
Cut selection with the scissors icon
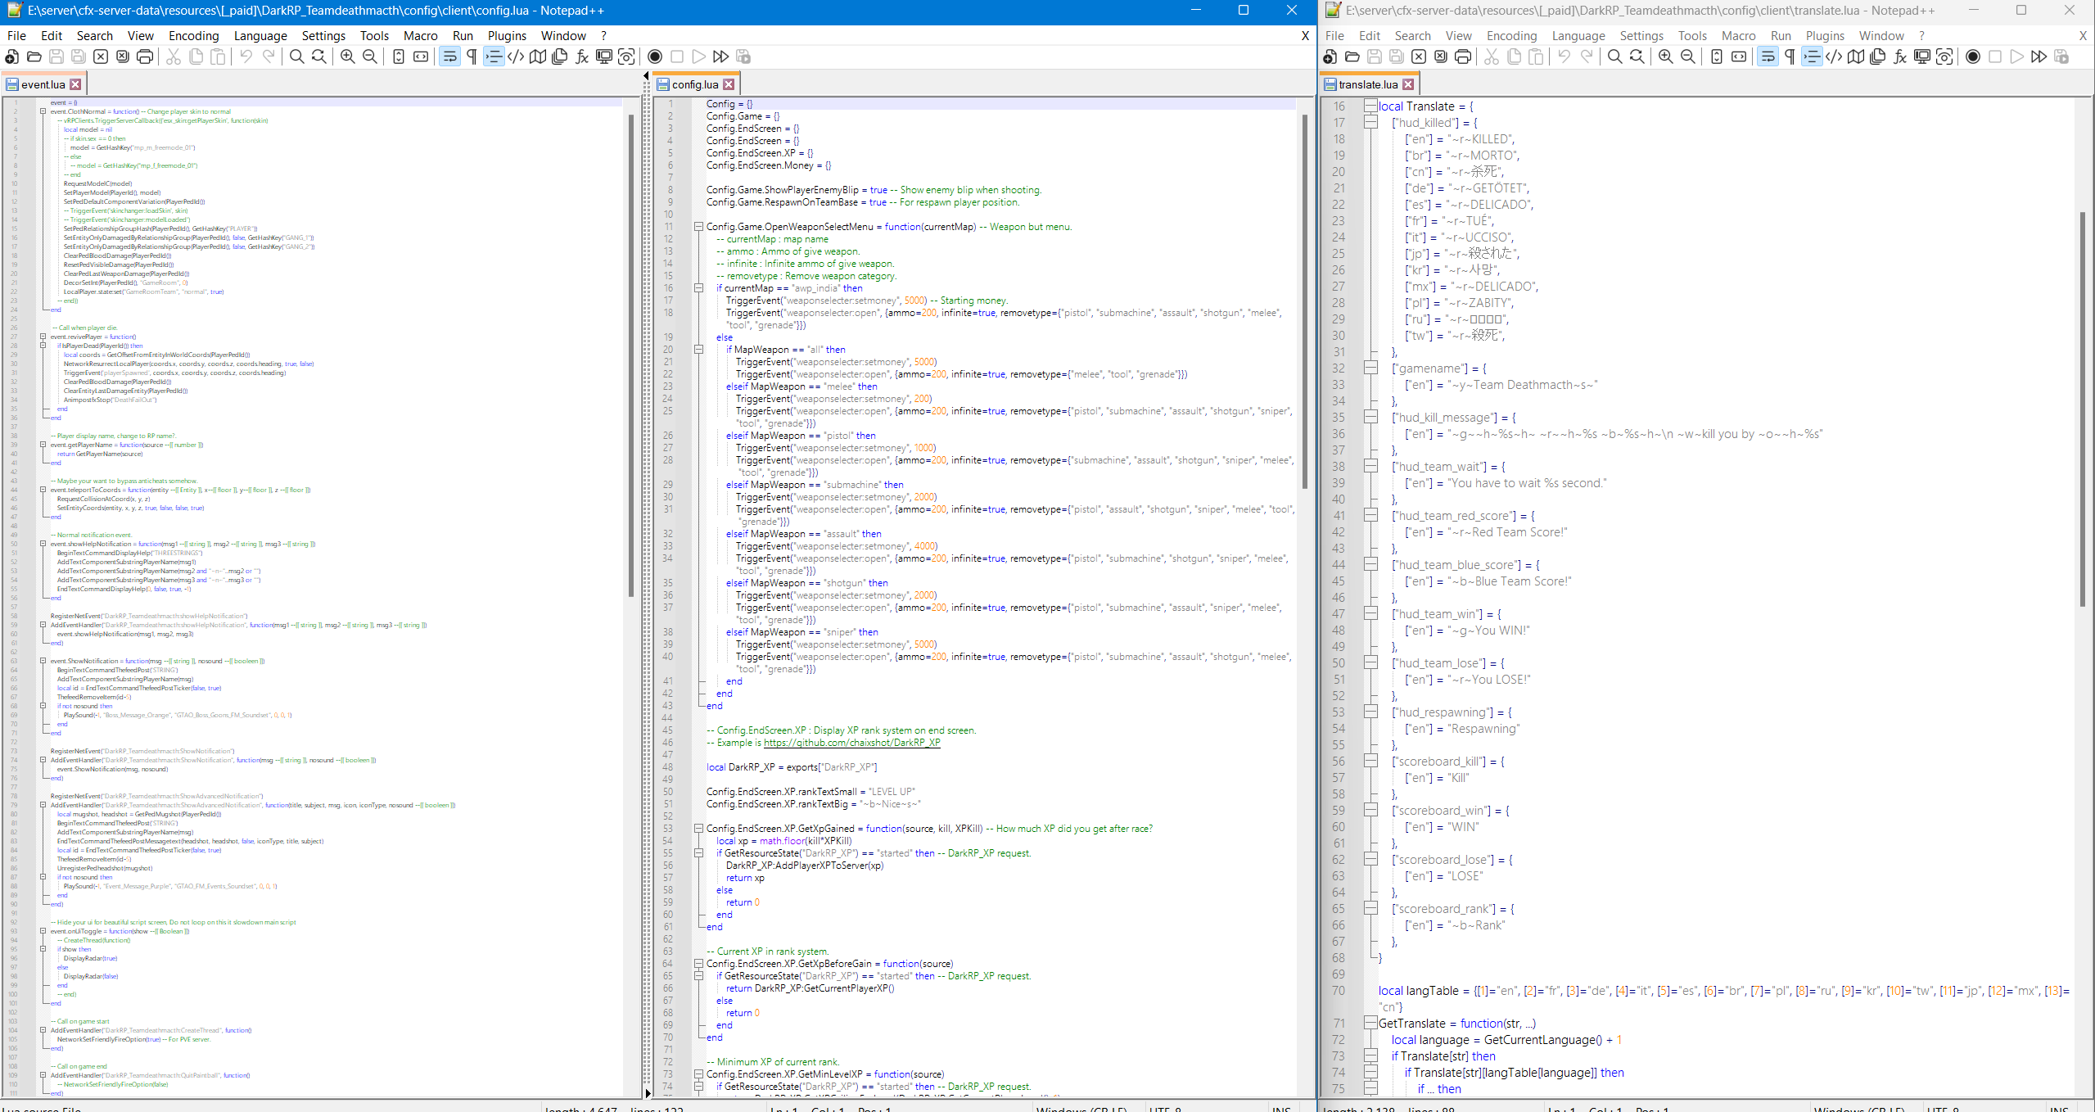pos(173,57)
